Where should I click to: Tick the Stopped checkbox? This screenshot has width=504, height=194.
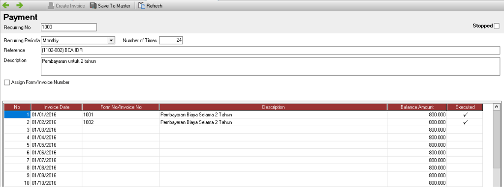(x=497, y=26)
